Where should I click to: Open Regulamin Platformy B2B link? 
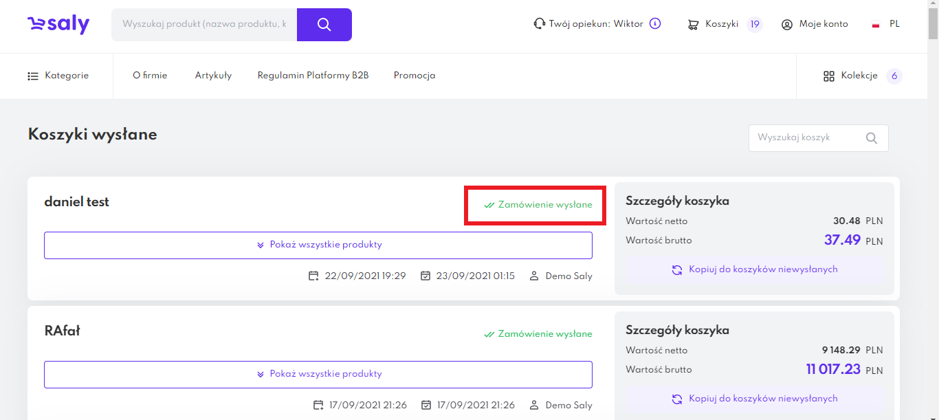(313, 76)
